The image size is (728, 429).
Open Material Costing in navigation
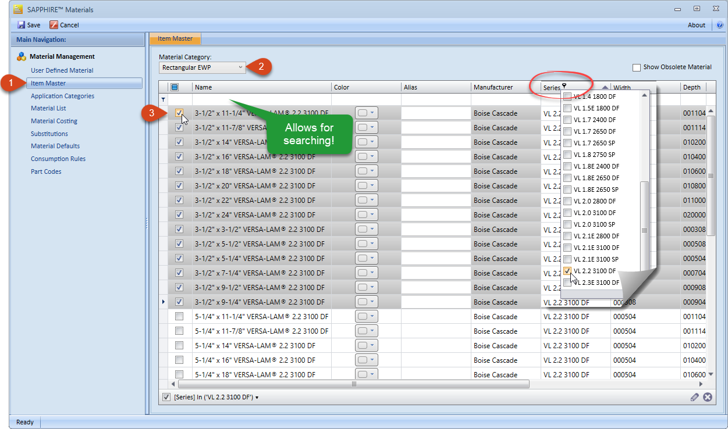pyautogui.click(x=54, y=121)
